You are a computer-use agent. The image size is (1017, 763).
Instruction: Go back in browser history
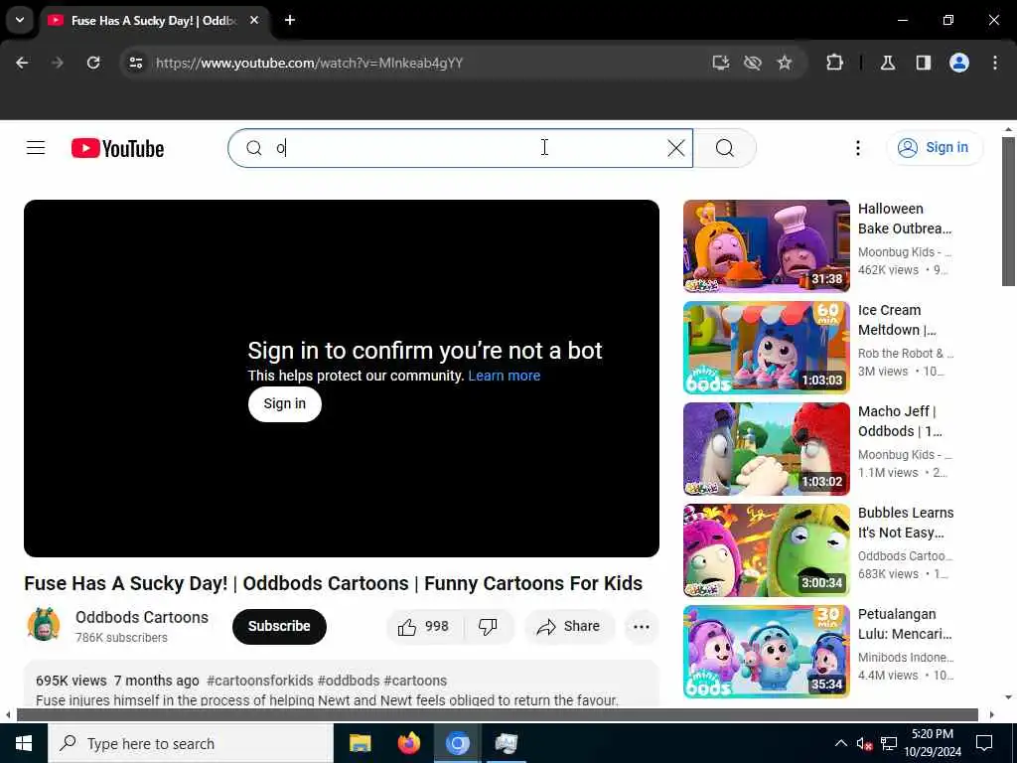coord(22,63)
